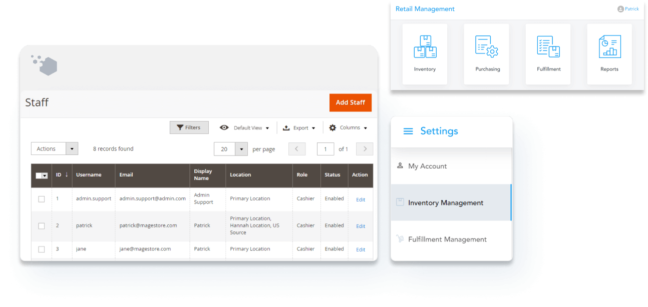Click the Add Staff button
648x307 pixels.
[350, 102]
